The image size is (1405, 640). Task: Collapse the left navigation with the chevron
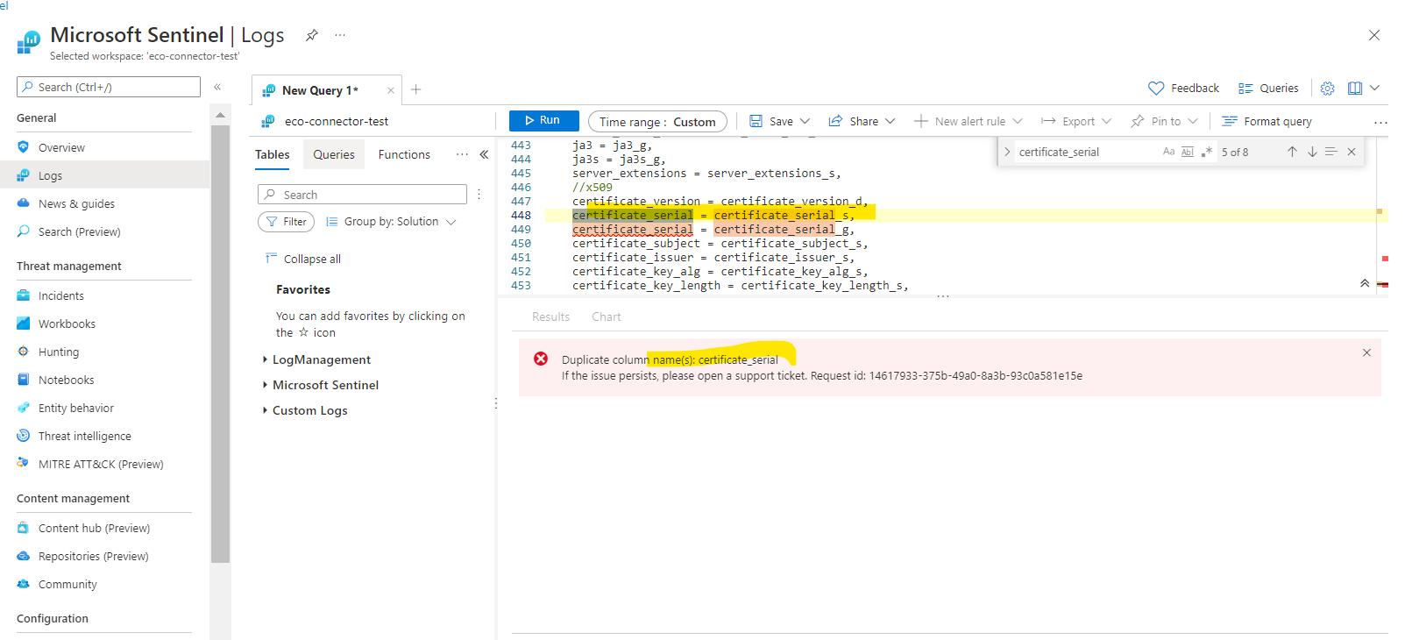(217, 87)
